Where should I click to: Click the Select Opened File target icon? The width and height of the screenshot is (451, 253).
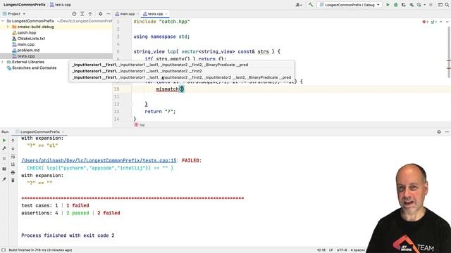coord(74,14)
